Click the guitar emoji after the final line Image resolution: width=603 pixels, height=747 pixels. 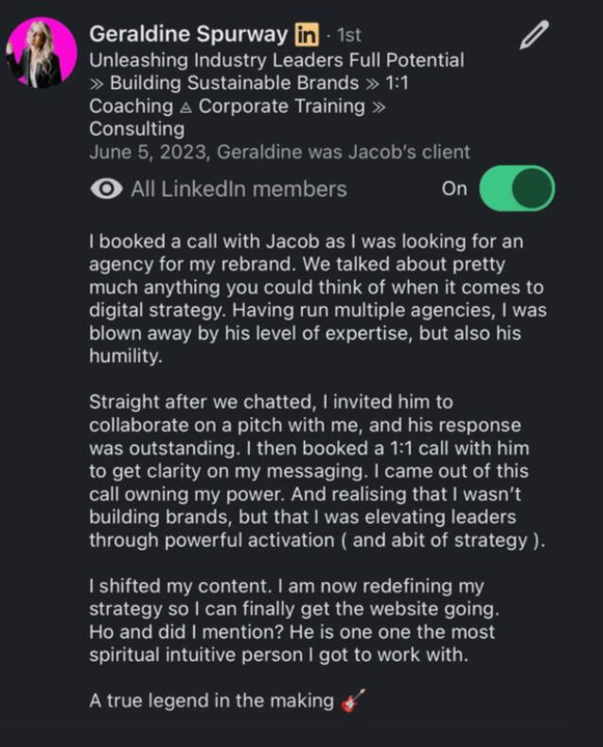click(351, 701)
